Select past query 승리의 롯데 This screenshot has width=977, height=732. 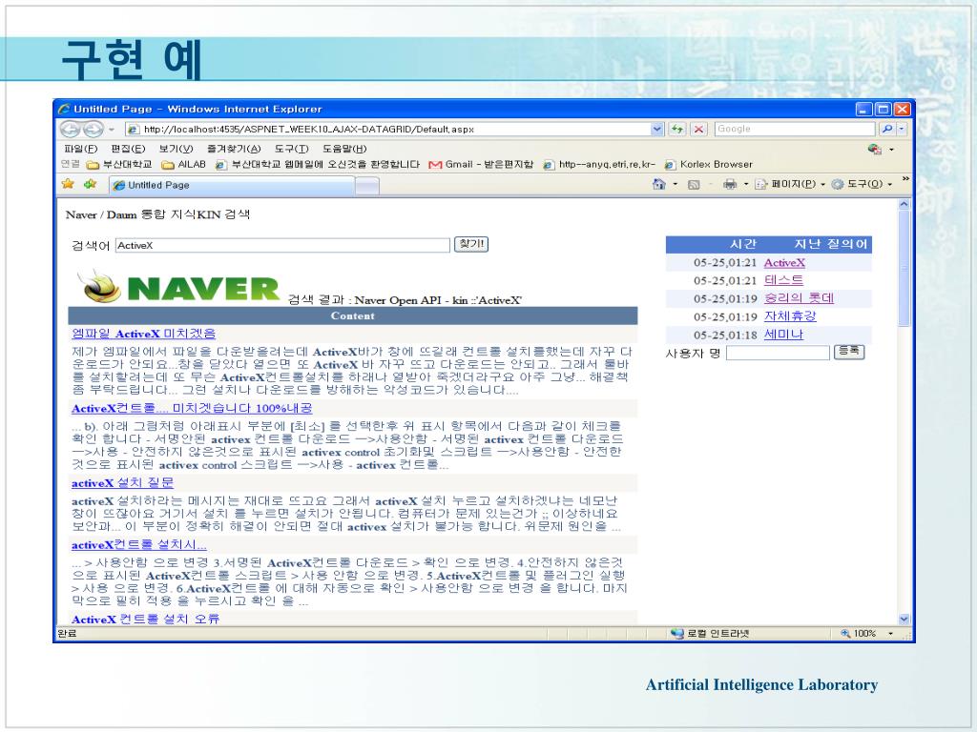(799, 298)
